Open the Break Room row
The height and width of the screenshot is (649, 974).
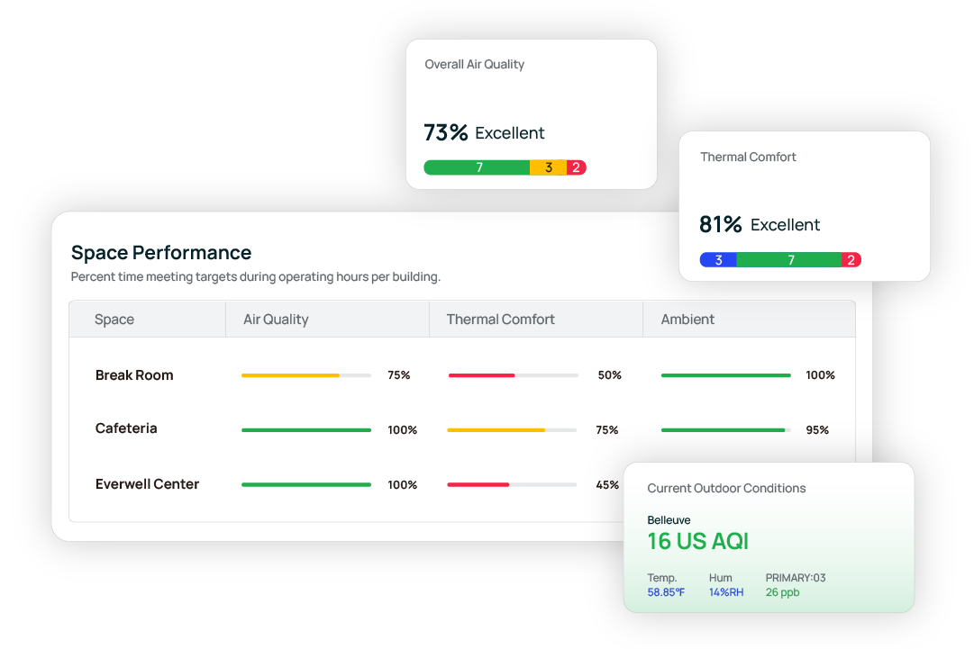(134, 375)
